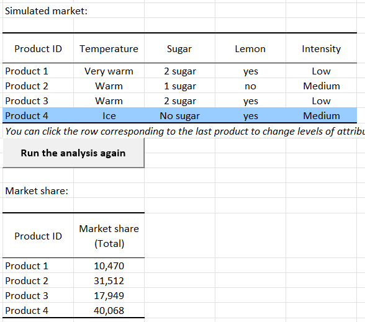Select the market share value 40,068

[x=109, y=311]
